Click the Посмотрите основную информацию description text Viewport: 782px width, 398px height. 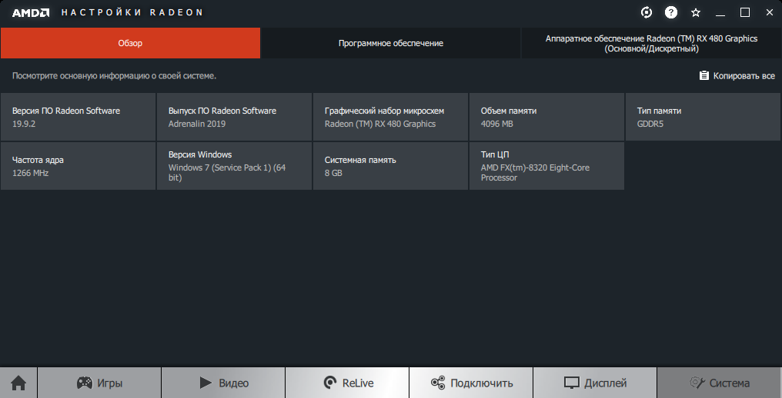coord(114,76)
